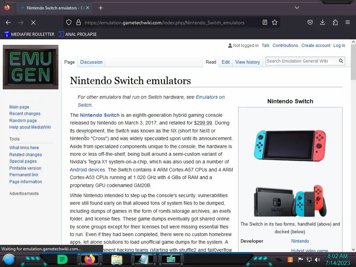Open the Contributions link
The height and width of the screenshot is (267, 356).
285,46
